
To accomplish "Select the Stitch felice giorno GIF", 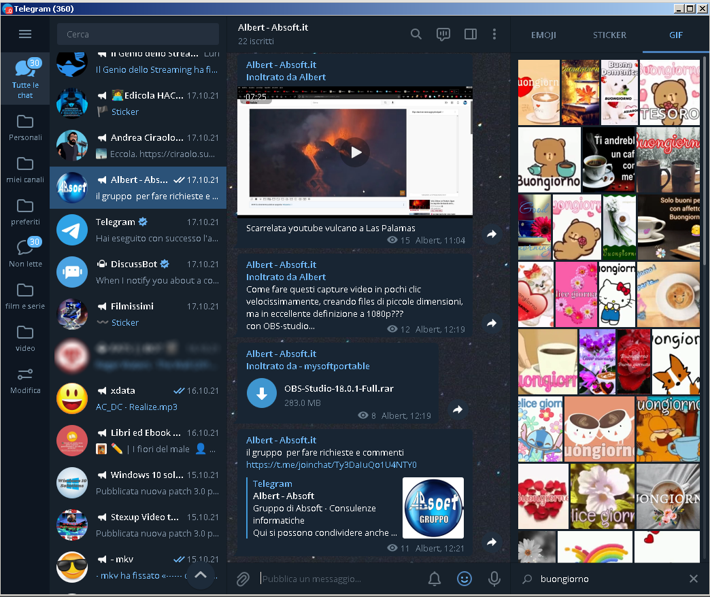I will pos(540,430).
